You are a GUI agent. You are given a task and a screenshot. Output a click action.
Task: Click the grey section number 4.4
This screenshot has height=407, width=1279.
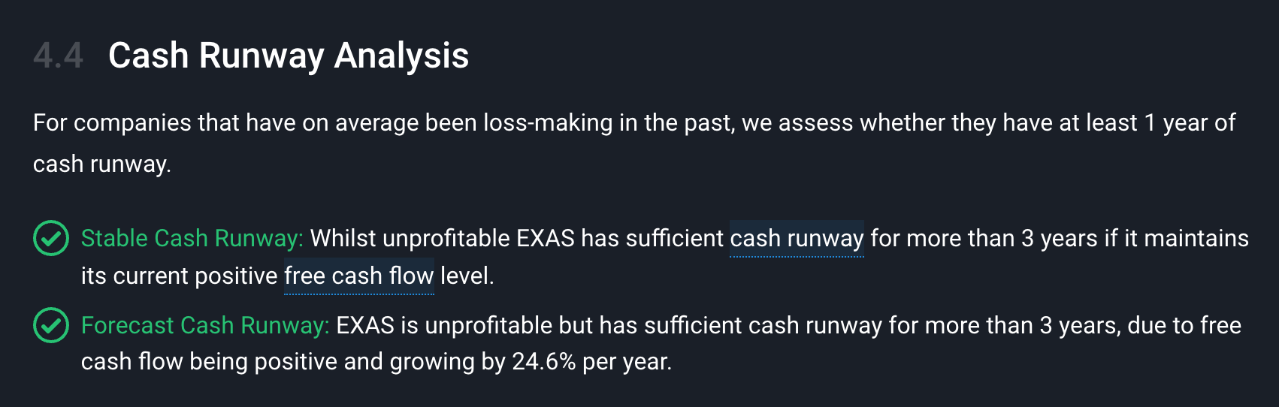[x=58, y=56]
